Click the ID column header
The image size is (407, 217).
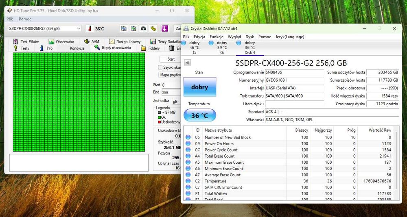(x=197, y=130)
